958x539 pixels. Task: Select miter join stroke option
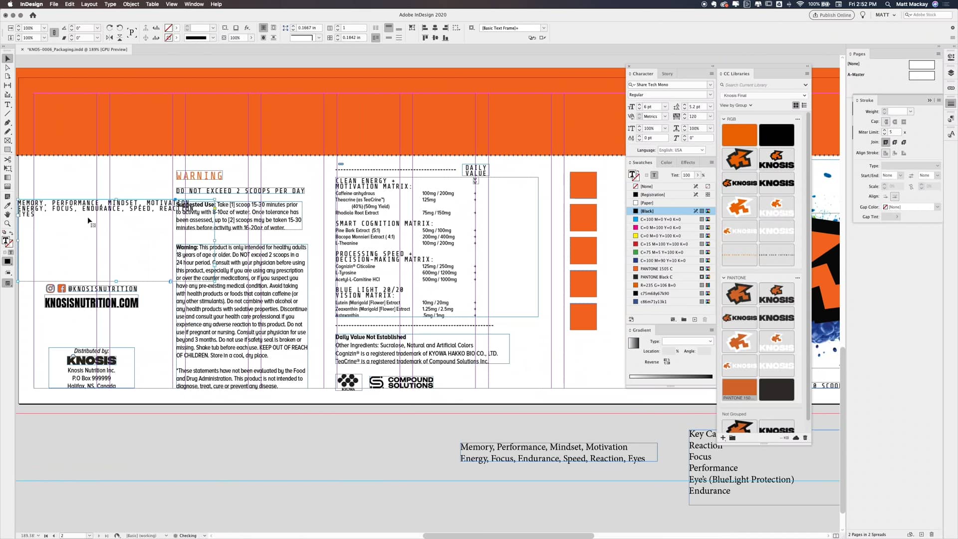886,142
